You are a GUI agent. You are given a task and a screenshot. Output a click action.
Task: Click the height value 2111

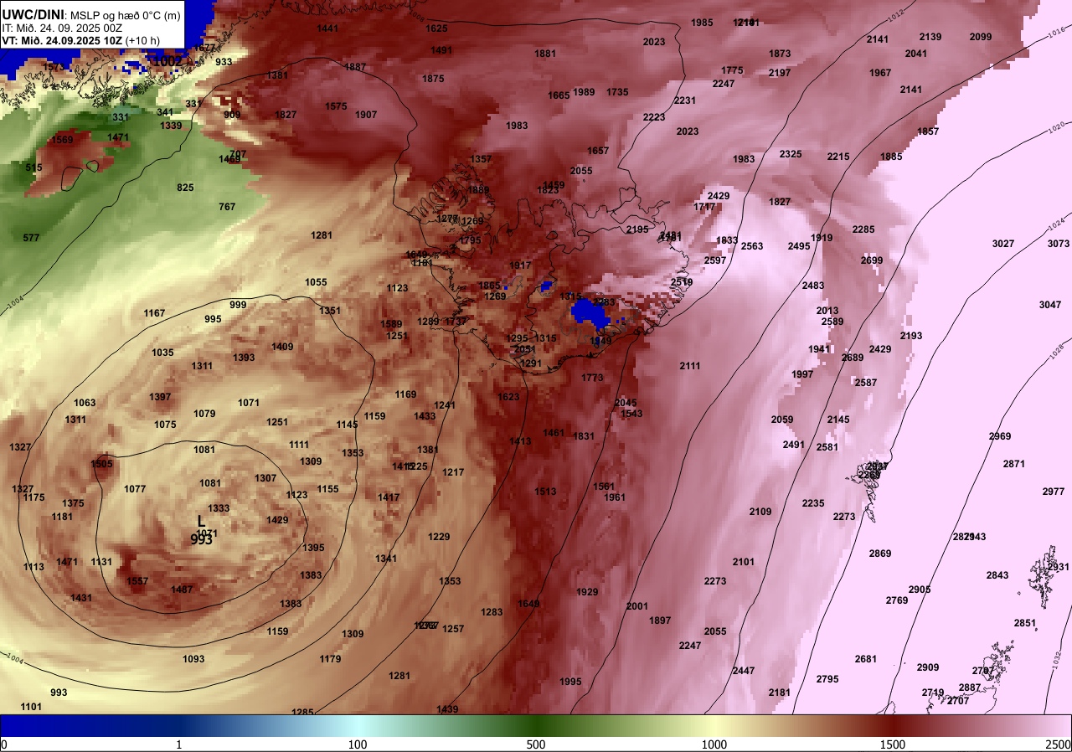[690, 366]
